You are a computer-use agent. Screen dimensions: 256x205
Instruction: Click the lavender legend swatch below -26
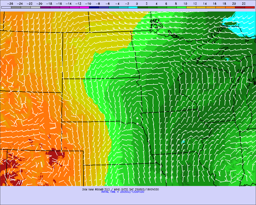[x=6, y=7]
